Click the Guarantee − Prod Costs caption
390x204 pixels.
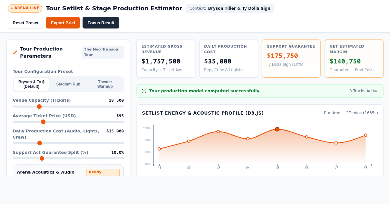click(352, 70)
